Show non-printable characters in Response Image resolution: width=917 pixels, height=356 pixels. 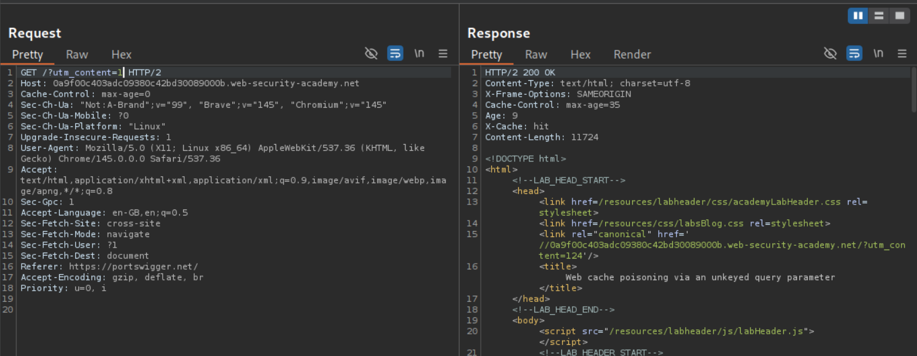(878, 54)
